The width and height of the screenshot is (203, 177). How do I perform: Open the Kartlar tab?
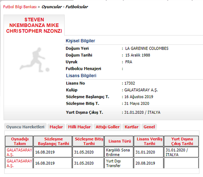[x=131, y=127]
